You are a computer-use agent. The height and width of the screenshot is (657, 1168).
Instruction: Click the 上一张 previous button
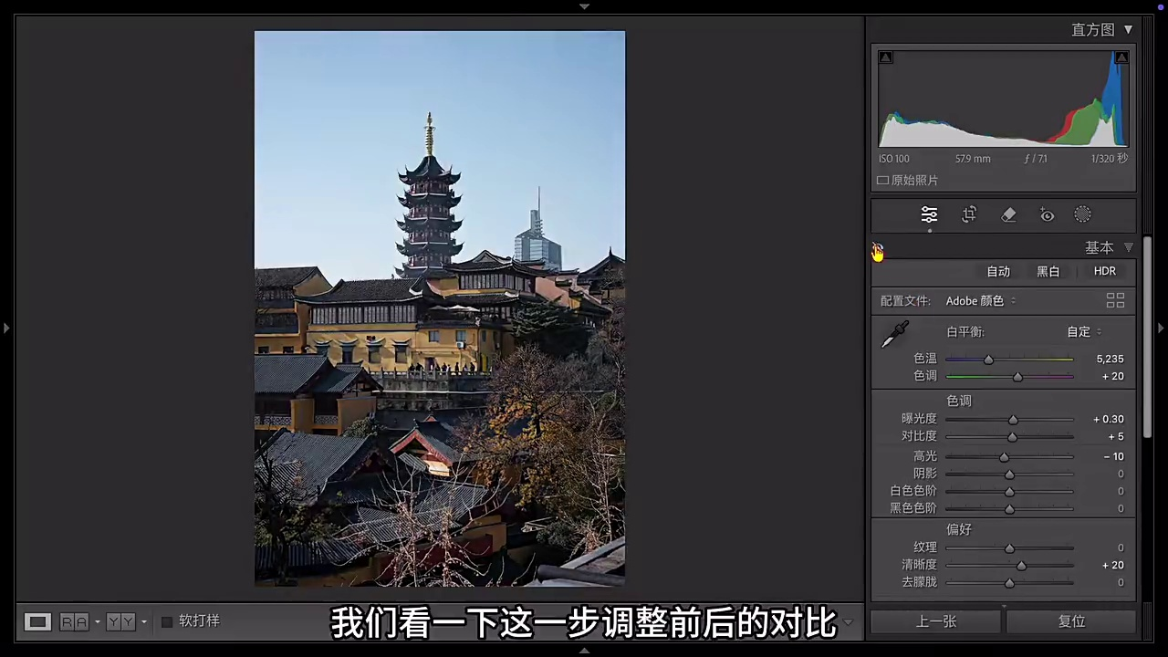click(x=936, y=621)
